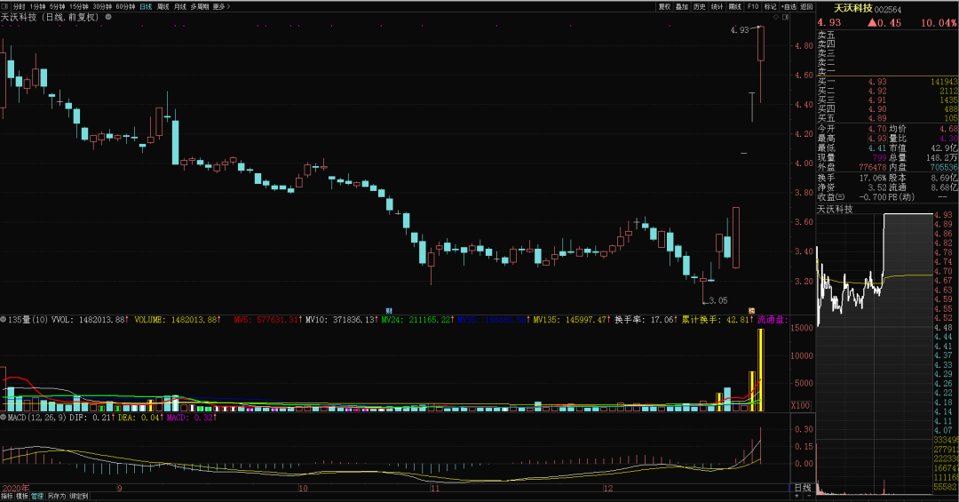Click the 返回 back button
This screenshot has height=502, width=959.
[806, 7]
